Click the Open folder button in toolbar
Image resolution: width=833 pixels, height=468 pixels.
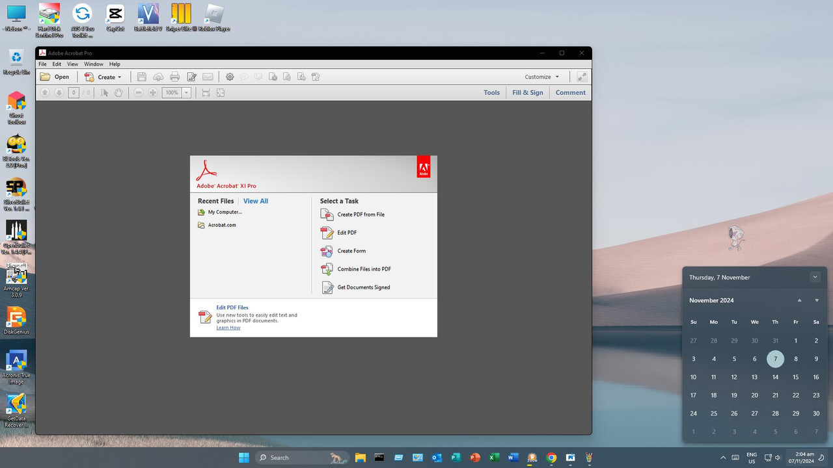(x=55, y=77)
